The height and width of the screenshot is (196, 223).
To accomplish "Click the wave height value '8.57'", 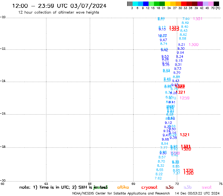I will (x=162, y=157).
